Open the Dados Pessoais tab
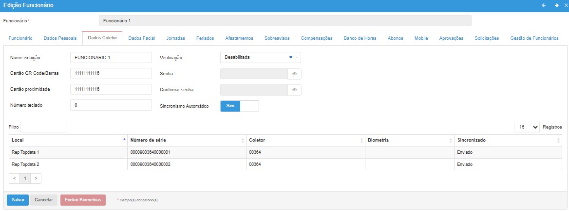 coord(60,38)
